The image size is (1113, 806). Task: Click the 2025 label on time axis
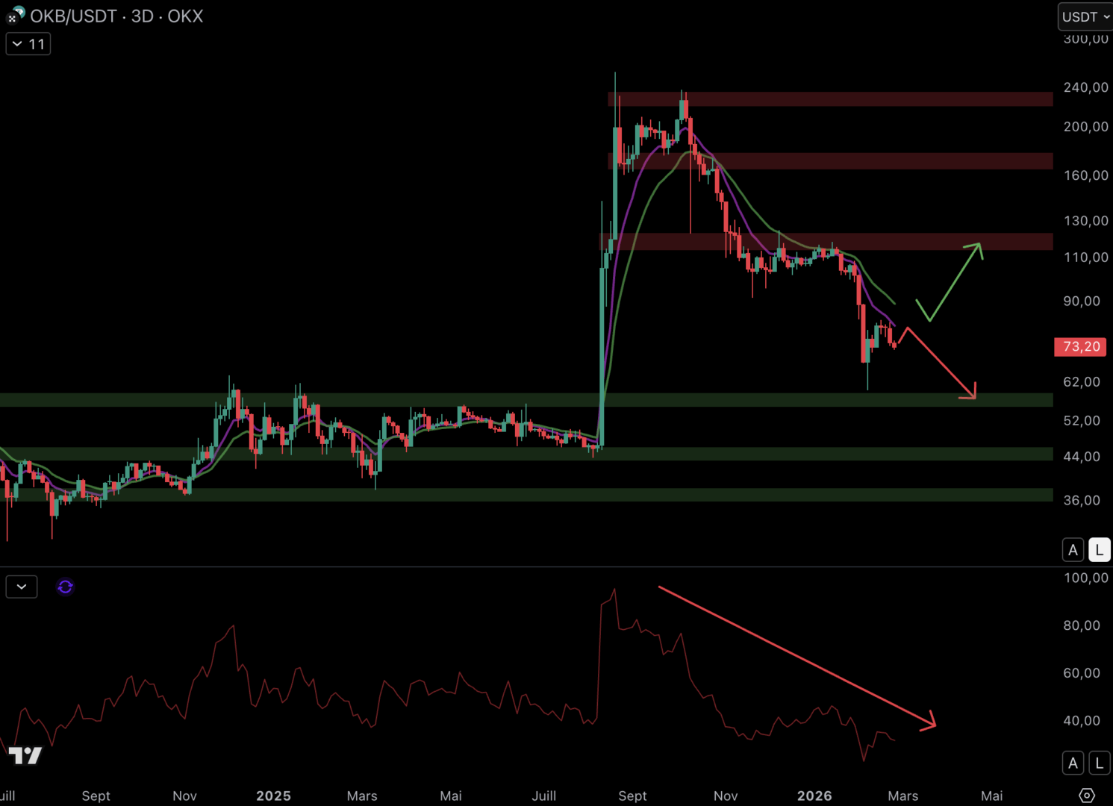pyautogui.click(x=273, y=796)
